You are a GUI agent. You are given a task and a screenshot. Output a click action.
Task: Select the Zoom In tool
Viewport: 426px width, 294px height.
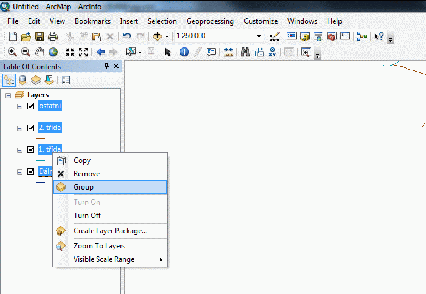pyautogui.click(x=12, y=52)
